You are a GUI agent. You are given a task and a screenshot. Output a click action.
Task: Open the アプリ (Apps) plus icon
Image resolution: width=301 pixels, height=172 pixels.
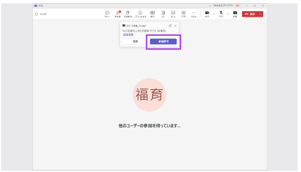click(183, 14)
